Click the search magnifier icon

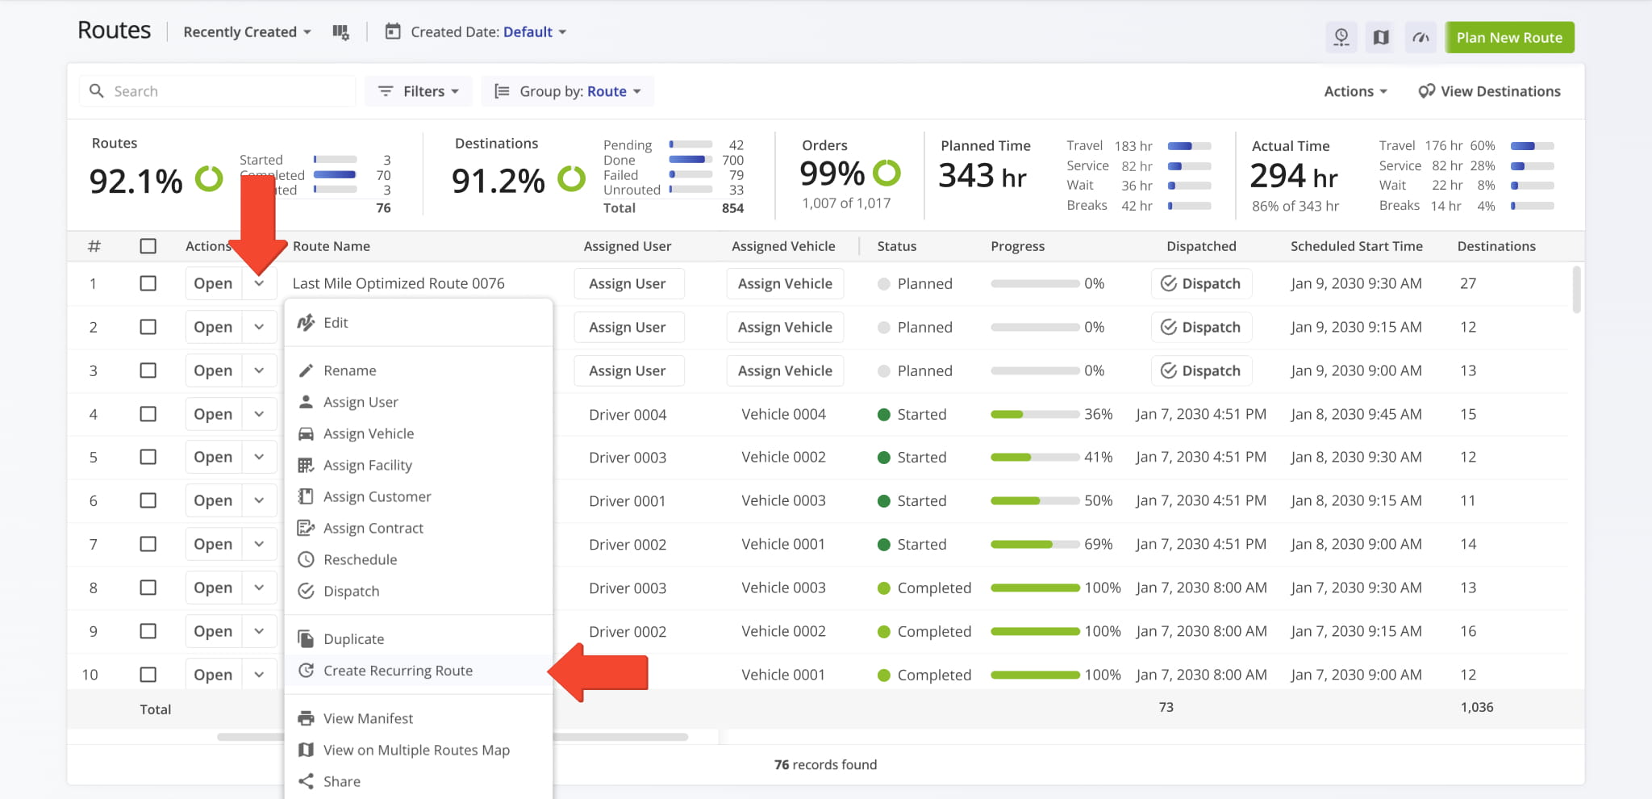(97, 90)
